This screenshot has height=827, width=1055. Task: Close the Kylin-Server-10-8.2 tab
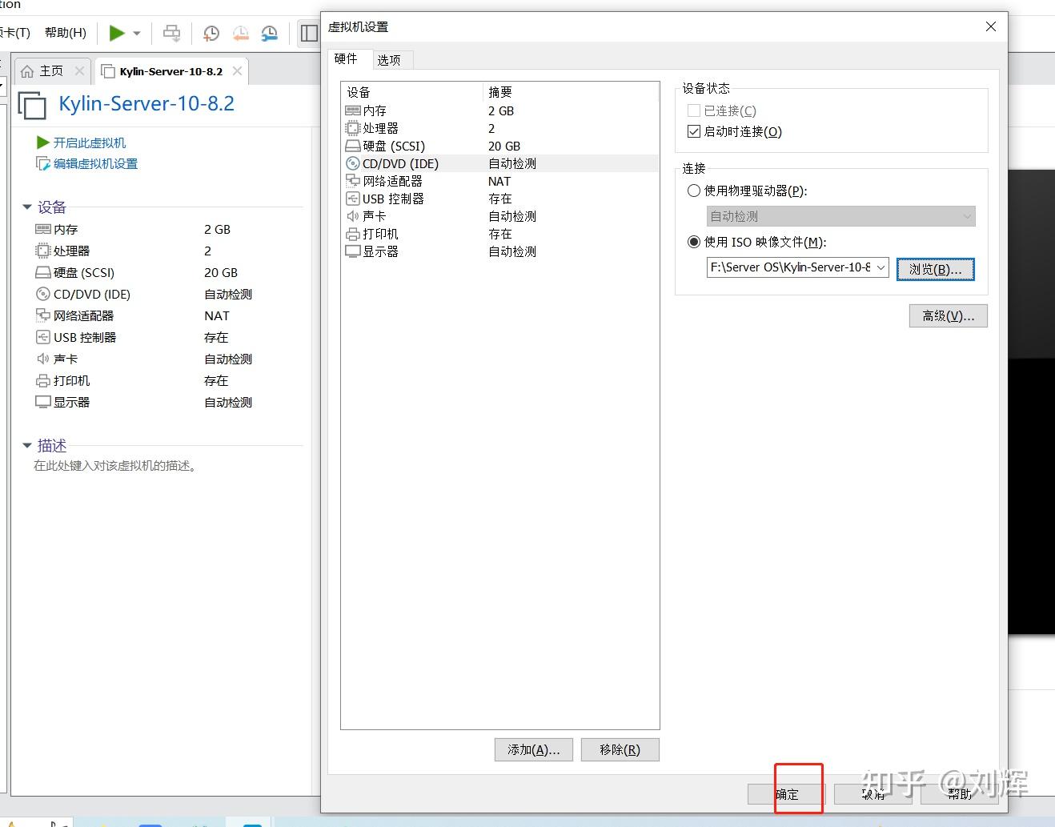coord(237,71)
